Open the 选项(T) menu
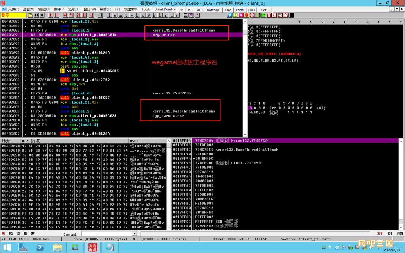This screenshot has width=405, height=253. 74,9
